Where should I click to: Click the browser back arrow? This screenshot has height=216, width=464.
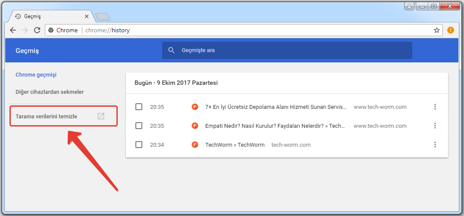point(13,30)
